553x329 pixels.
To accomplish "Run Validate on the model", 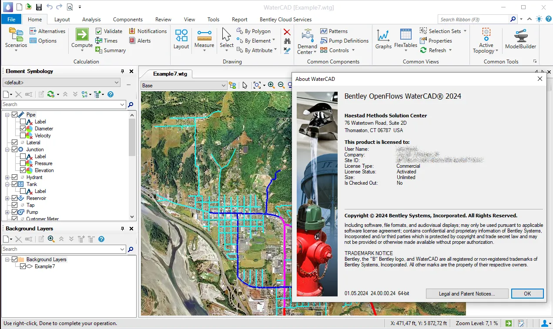I will (109, 31).
